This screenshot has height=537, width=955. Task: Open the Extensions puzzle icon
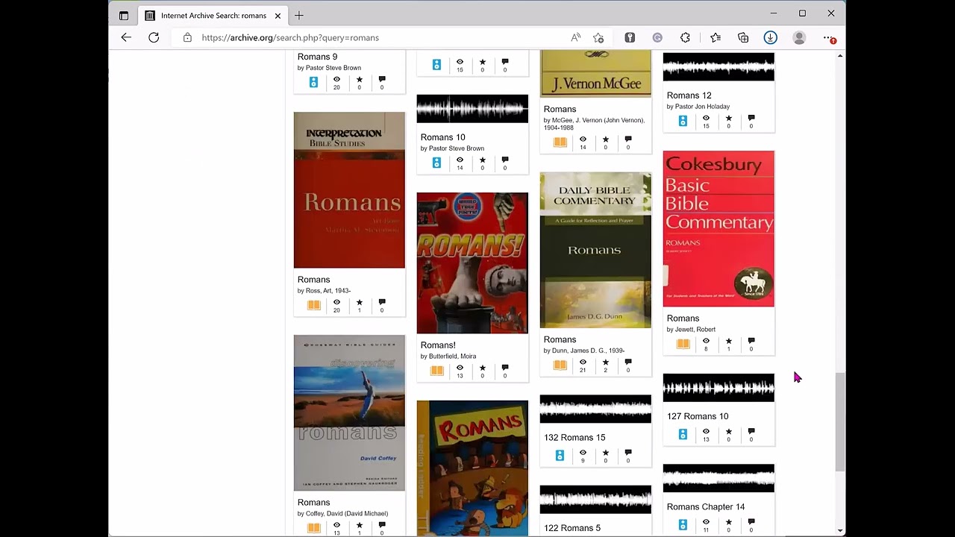(685, 37)
